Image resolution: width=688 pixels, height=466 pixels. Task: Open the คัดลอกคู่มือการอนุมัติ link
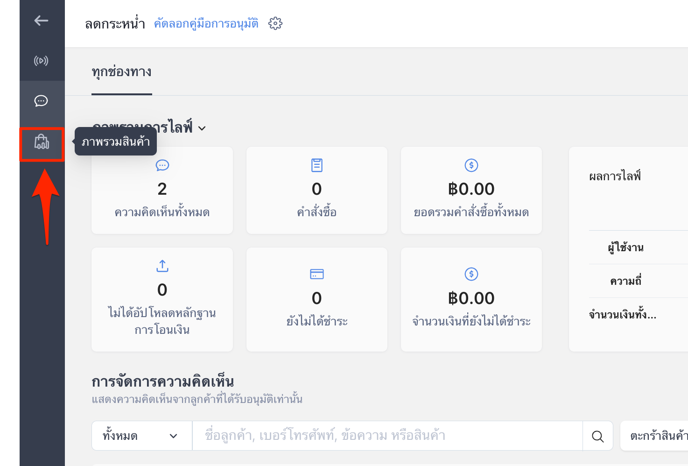point(206,23)
